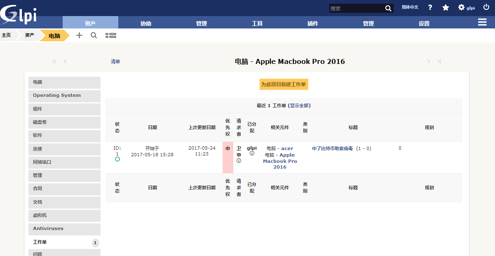Open the 管理 menu next to 设置

coord(368,23)
